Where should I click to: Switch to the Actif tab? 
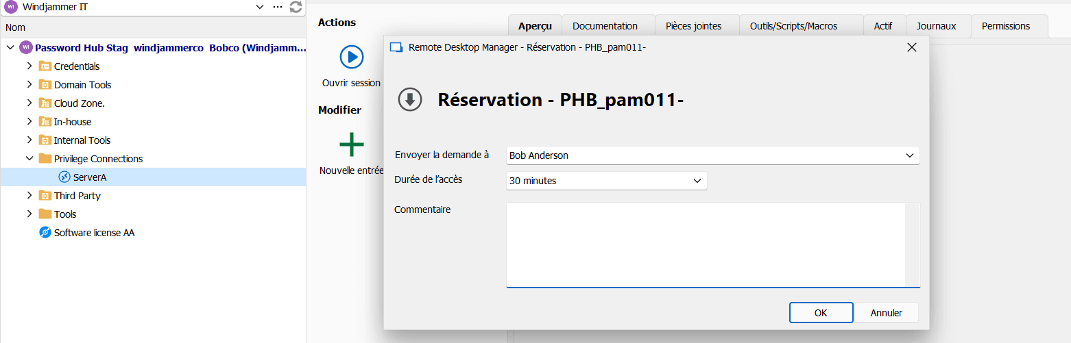pos(883,26)
